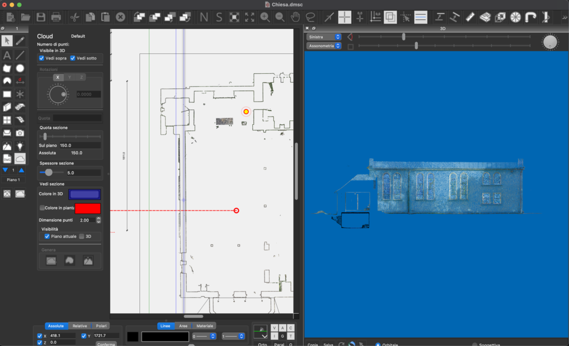Select the arrow pointer tool
This screenshot has height=346, width=569.
pyautogui.click(x=7, y=41)
